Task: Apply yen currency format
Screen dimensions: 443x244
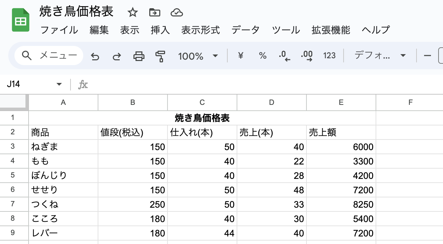Action: pos(241,56)
